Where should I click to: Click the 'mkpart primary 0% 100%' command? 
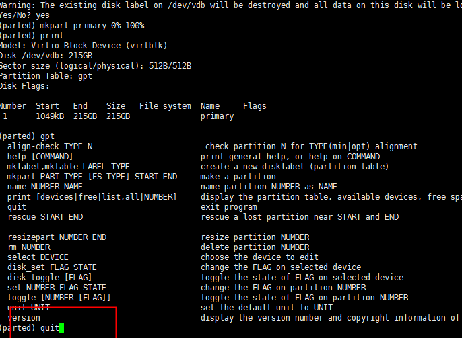92,26
